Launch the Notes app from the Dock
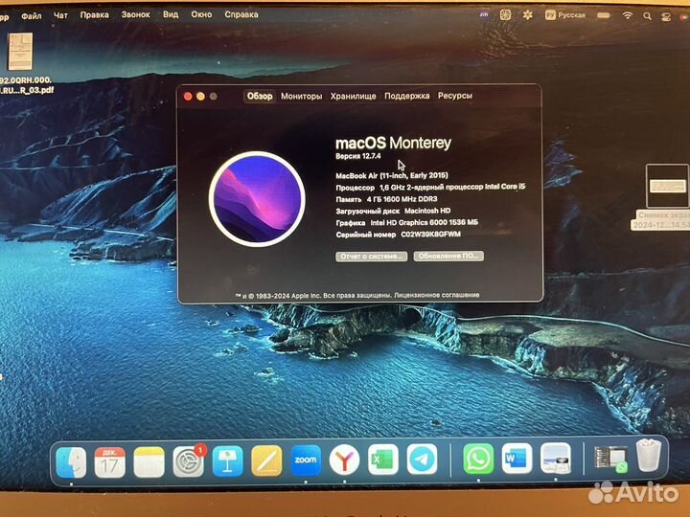This screenshot has height=517, width=690. tap(149, 462)
